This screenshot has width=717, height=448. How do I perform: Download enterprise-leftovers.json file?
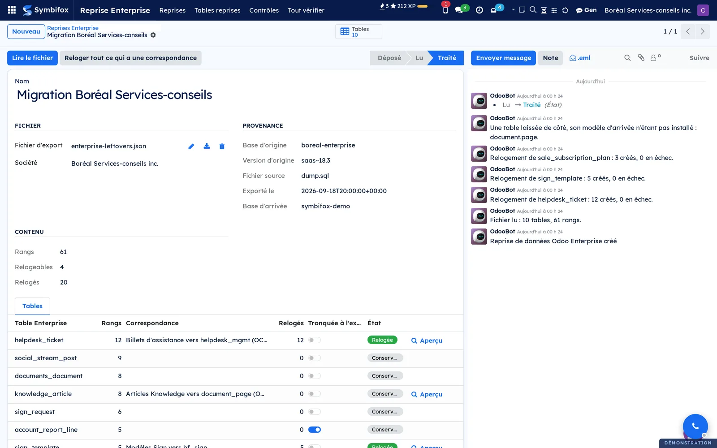point(207,146)
